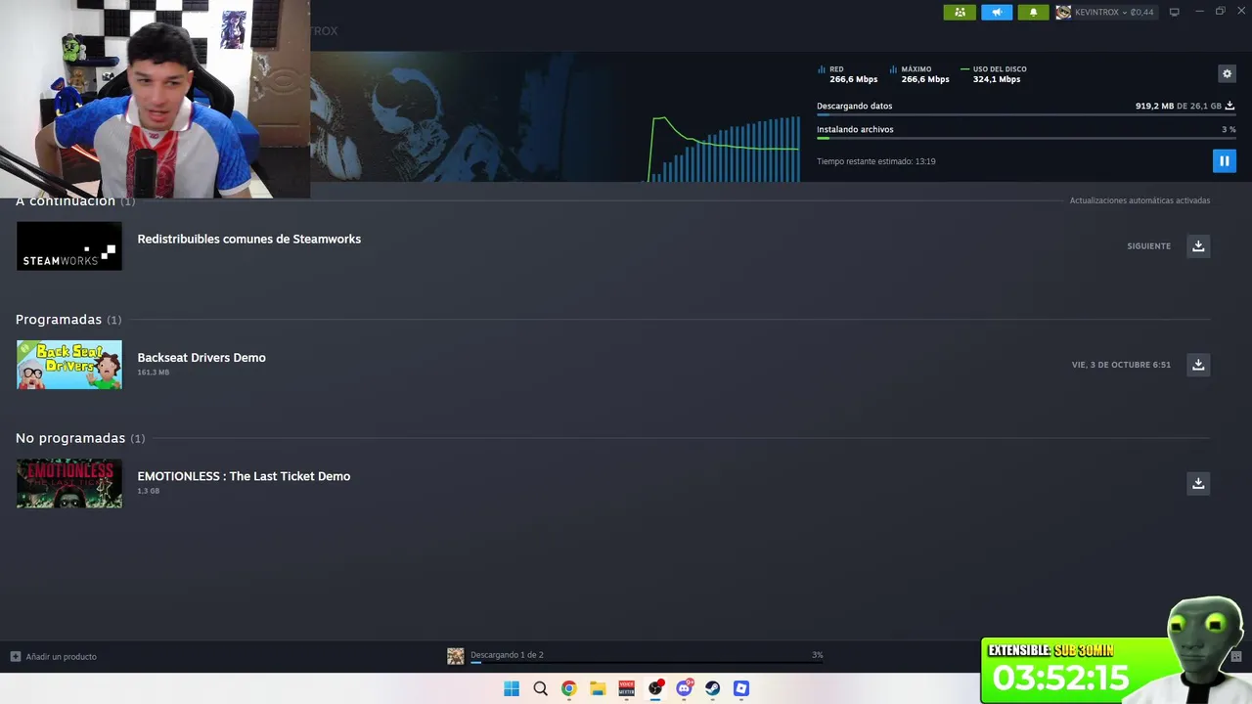Open Backseat Drivers Demo title
The width and height of the screenshot is (1252, 704).
201,357
